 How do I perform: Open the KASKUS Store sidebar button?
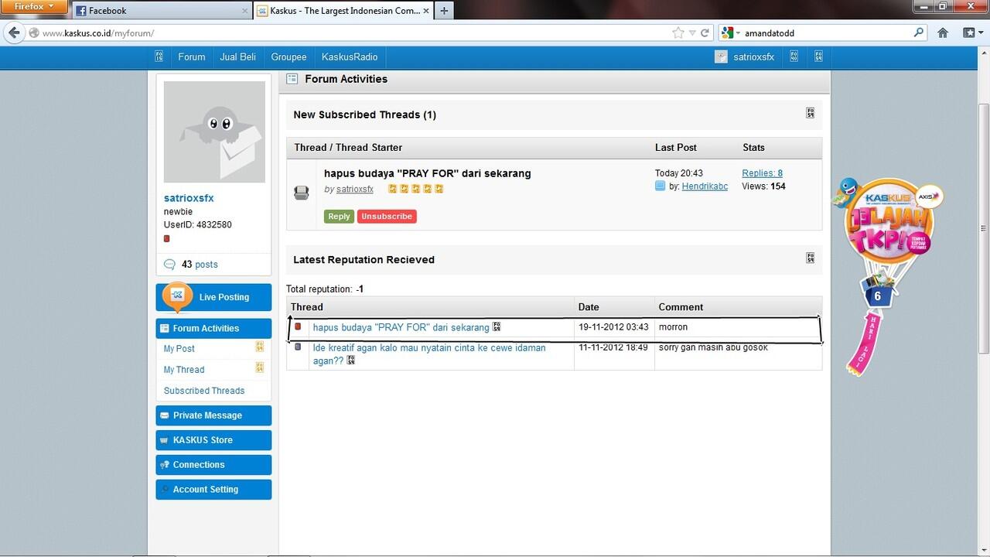213,440
